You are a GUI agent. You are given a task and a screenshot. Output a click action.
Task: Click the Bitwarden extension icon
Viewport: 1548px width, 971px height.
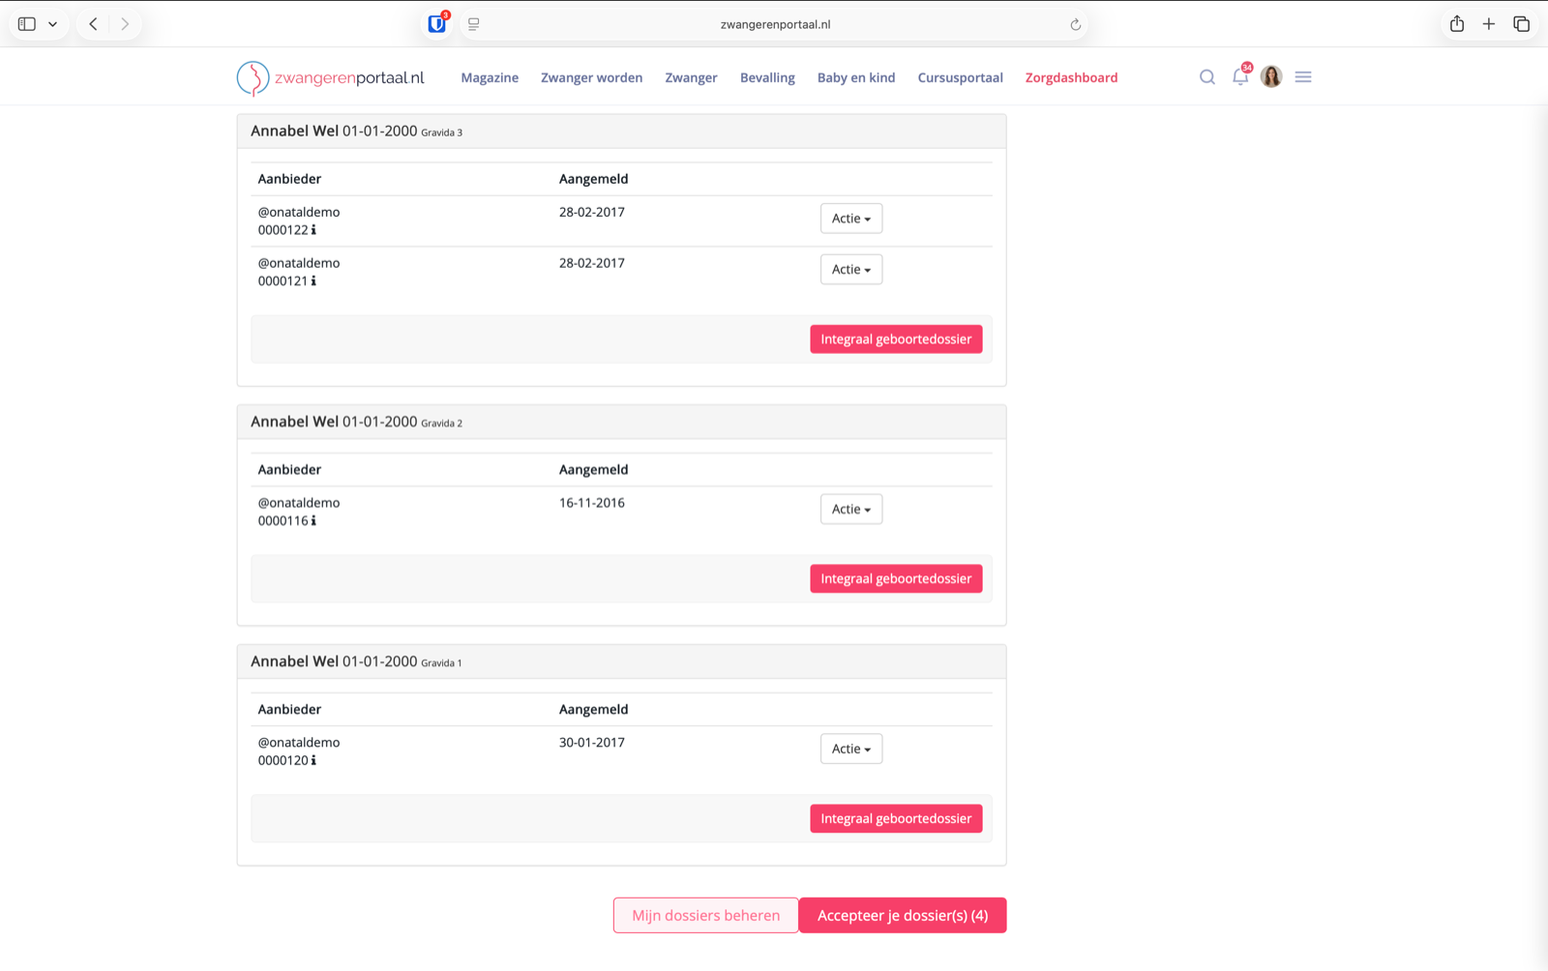(x=437, y=24)
